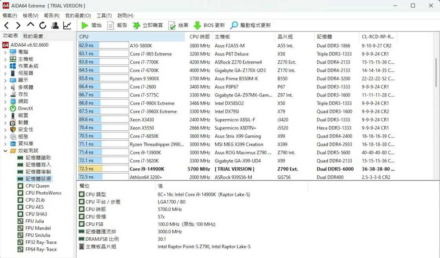Click the results list vertical scrollbar
This screenshot has height=258, width=440.
[x=437, y=73]
